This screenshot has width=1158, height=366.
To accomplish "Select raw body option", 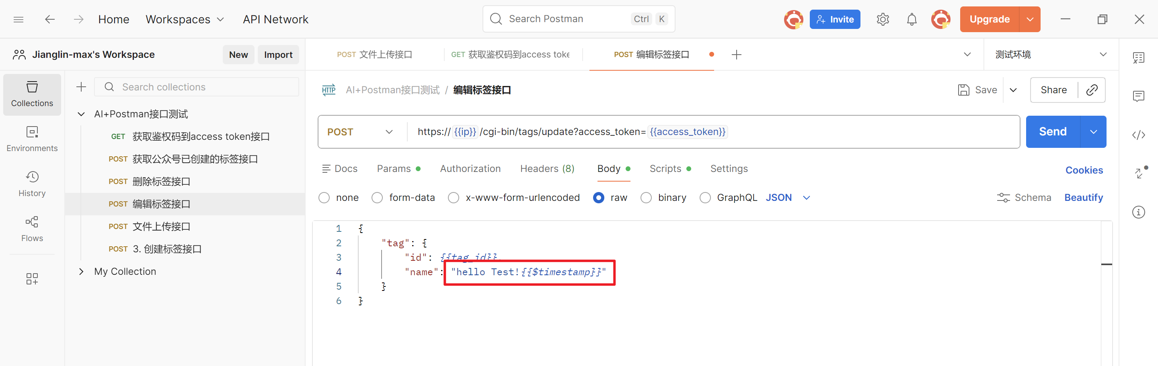I will coord(598,198).
